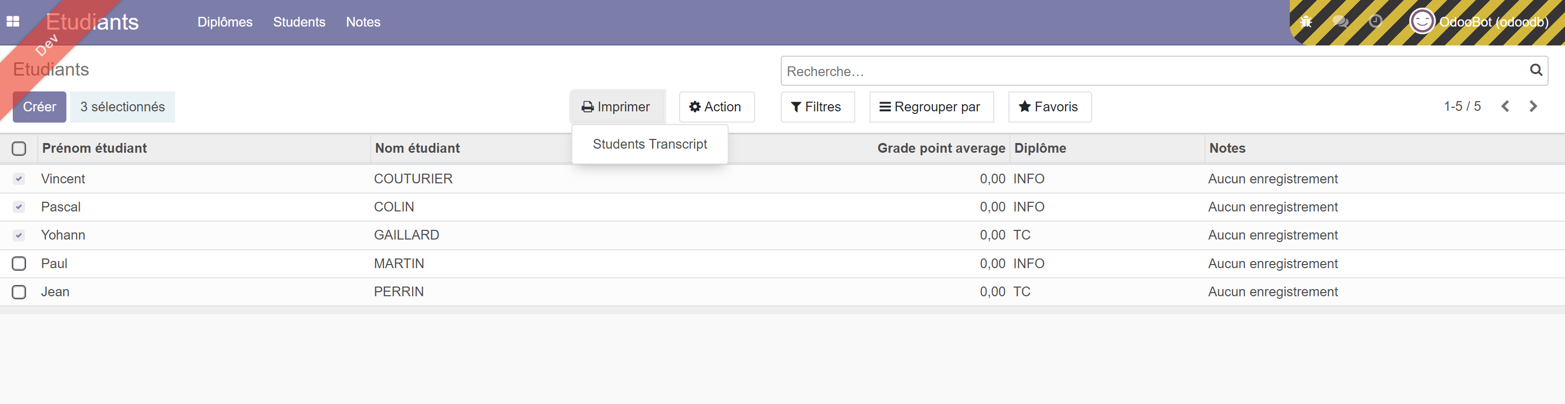
Task: Open the Favoris dropdown
Action: click(1049, 107)
